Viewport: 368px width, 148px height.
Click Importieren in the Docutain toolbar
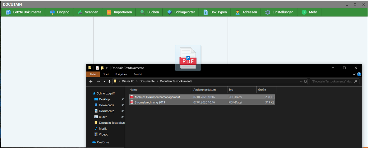tap(119, 12)
